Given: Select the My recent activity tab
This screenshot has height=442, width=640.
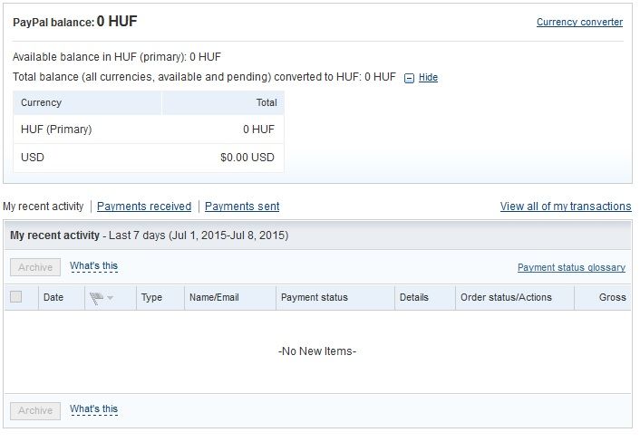Looking at the screenshot, I should coord(44,207).
